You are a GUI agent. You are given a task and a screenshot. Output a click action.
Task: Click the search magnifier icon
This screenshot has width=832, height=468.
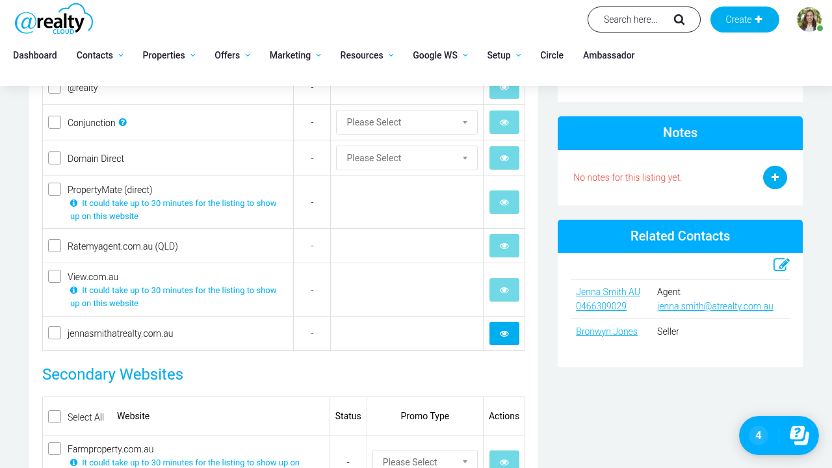pos(679,19)
